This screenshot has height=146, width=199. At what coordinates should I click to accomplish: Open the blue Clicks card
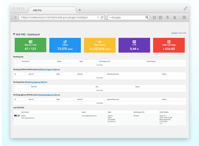(65, 45)
